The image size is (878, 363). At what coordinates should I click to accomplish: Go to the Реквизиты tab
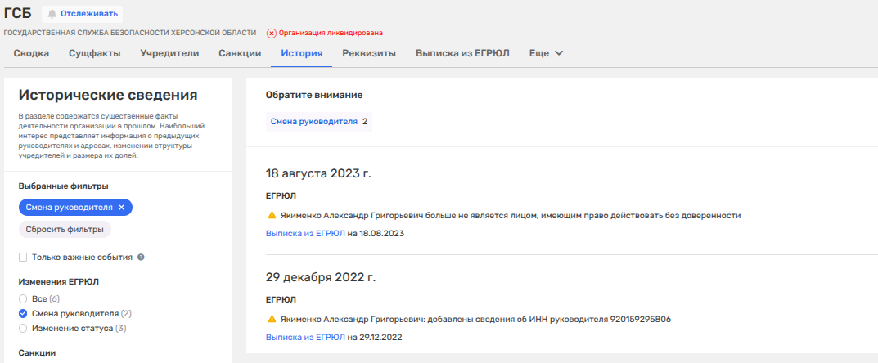(x=368, y=53)
